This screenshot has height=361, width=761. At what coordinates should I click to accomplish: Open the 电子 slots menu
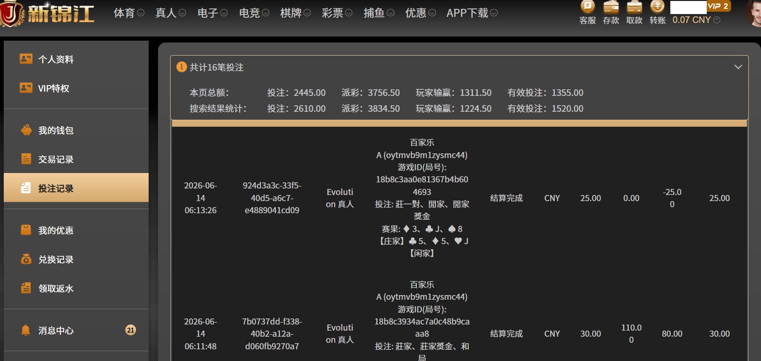[213, 13]
